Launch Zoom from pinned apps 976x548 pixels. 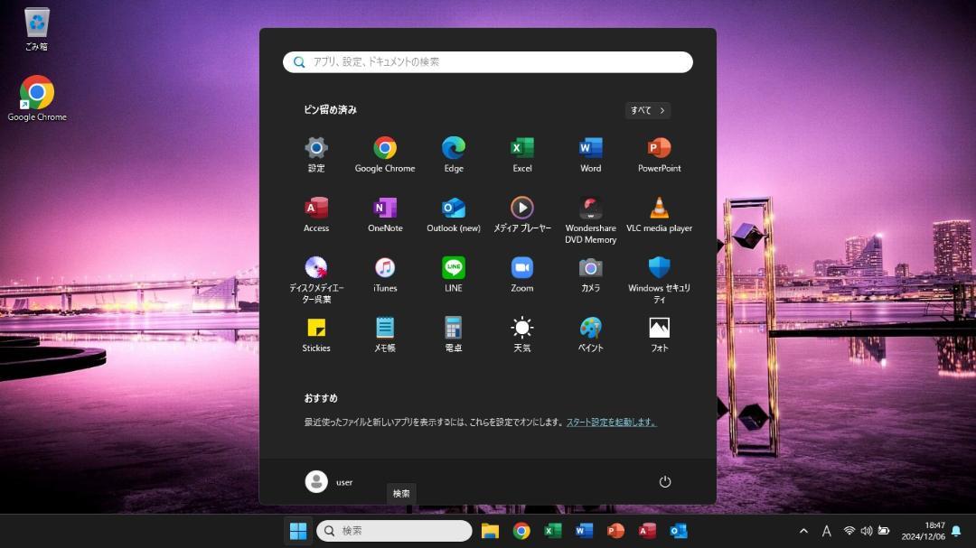tap(521, 274)
